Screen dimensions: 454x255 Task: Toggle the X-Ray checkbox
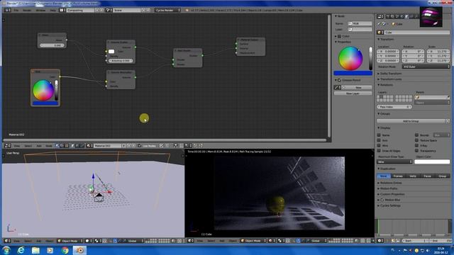tap(416, 145)
